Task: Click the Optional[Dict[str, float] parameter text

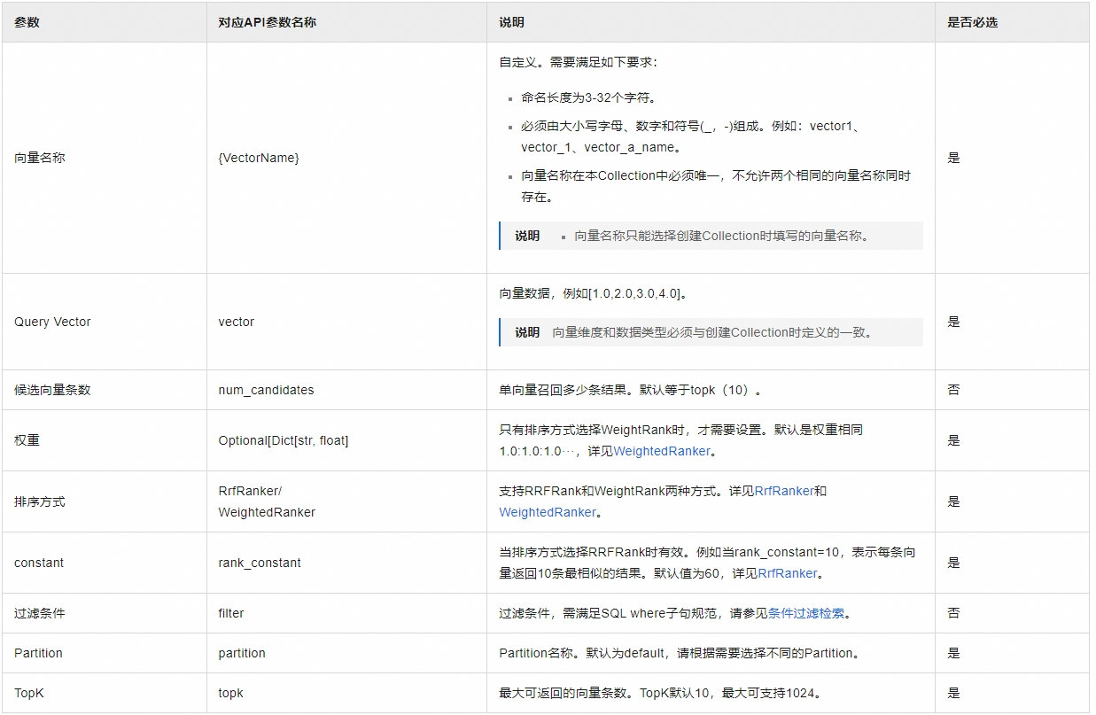Action: (284, 440)
